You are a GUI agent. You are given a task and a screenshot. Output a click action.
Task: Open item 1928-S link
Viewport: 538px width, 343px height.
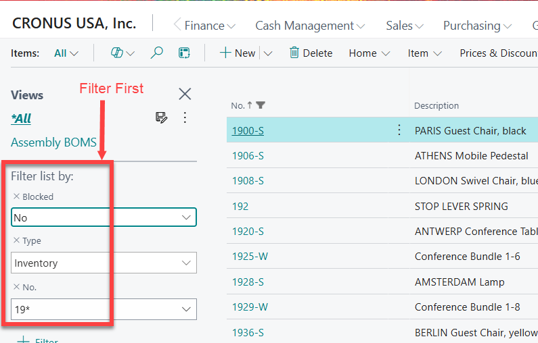point(248,282)
